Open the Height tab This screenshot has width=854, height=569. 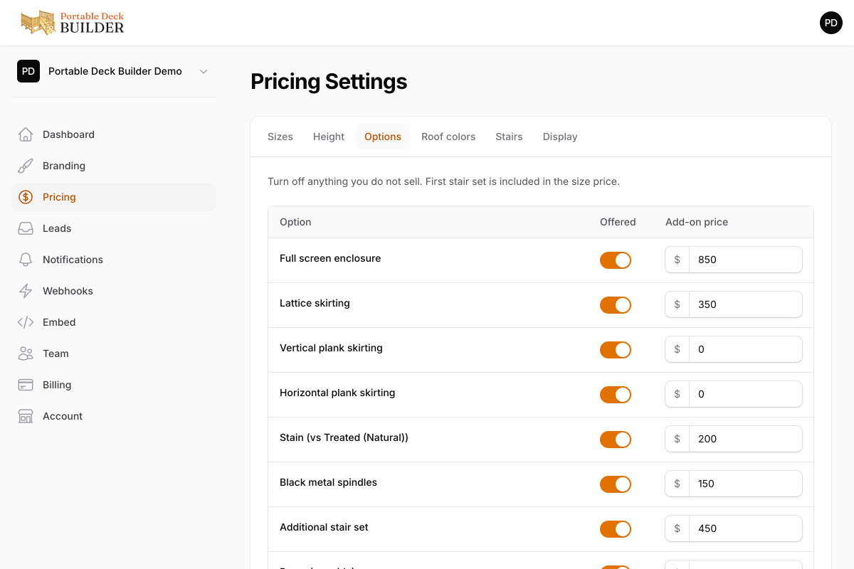coord(329,137)
